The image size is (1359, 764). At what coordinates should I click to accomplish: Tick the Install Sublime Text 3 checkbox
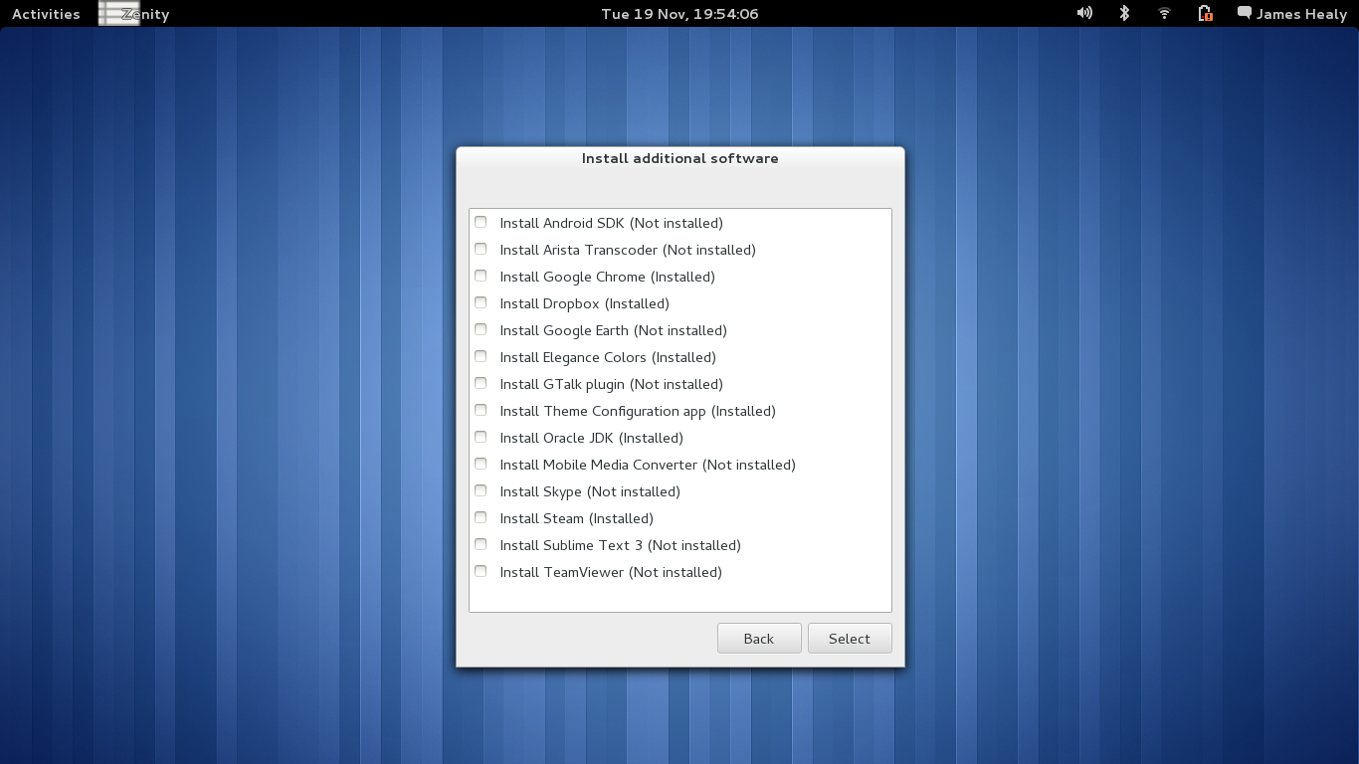click(x=481, y=544)
